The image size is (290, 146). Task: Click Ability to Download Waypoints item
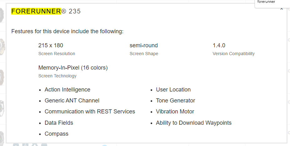[194, 123]
